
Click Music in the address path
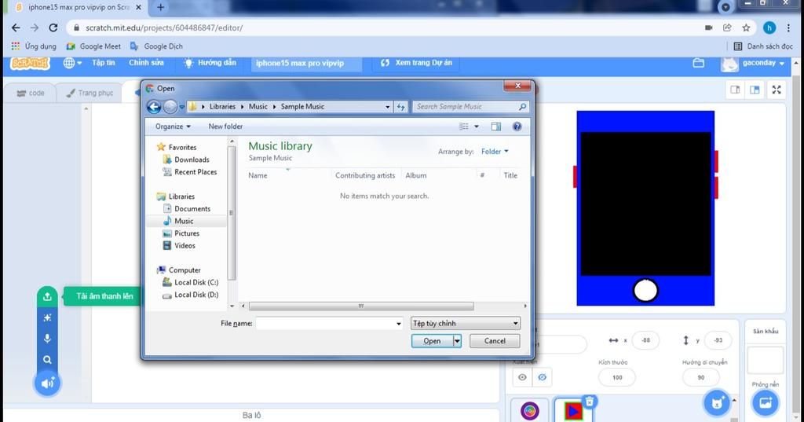pyautogui.click(x=258, y=106)
